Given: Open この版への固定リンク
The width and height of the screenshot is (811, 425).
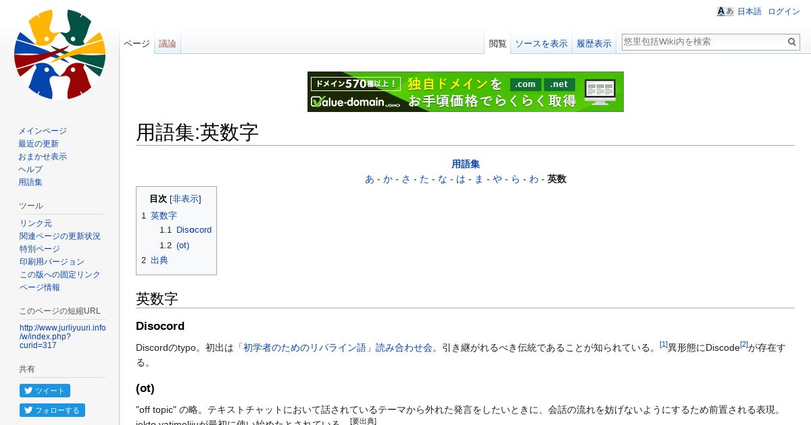Looking at the screenshot, I should (x=60, y=275).
